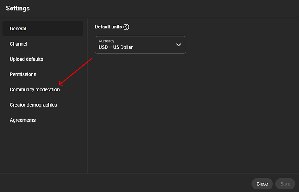
Task: Expand the Currency dropdown arrow
Action: pyautogui.click(x=178, y=45)
